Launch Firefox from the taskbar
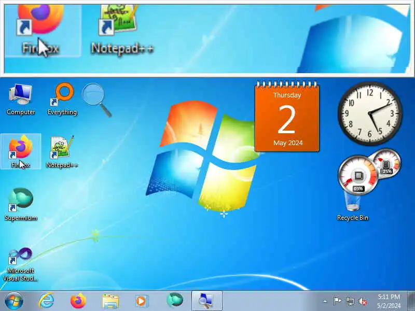The height and width of the screenshot is (311, 415). (78, 301)
